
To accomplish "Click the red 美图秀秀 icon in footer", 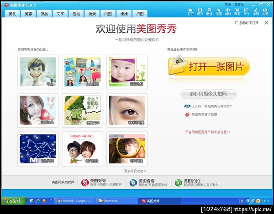I will 85,183.
